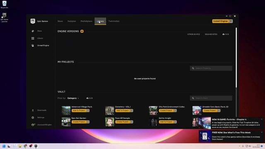Screen dimensions: 265x149
Task: Click the info icon on Face AR Sample thumbnail
Action: pos(112,125)
